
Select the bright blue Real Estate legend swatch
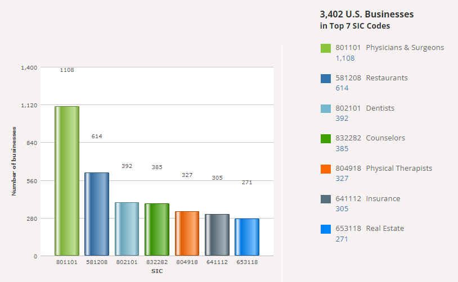[325, 229]
